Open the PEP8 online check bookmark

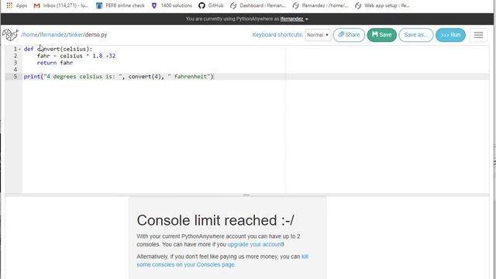121,5
